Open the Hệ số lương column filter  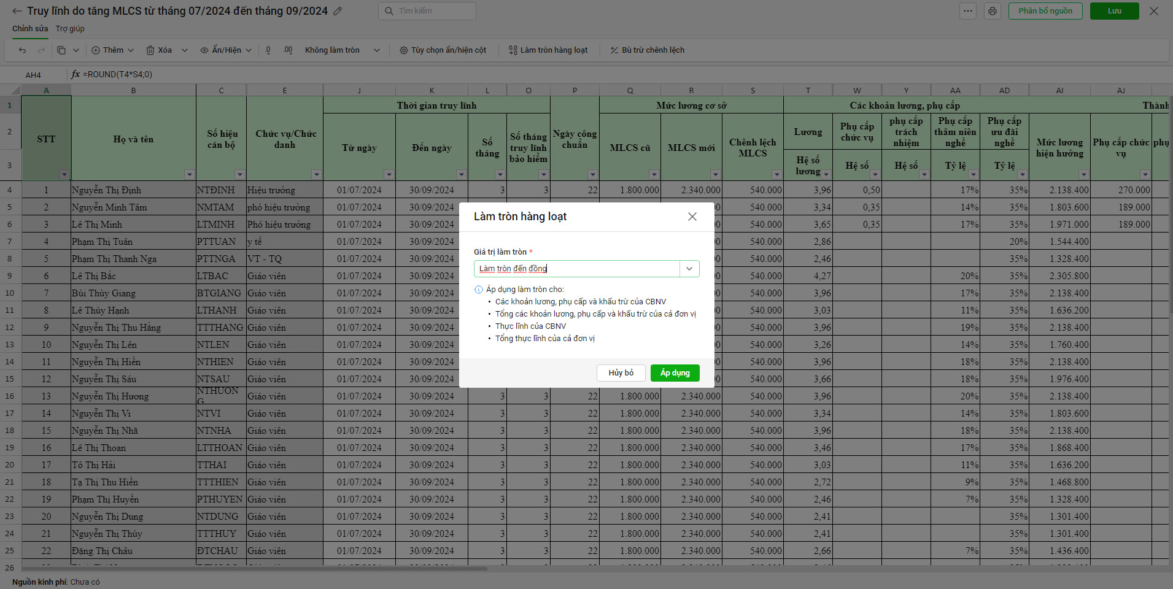pos(826,174)
